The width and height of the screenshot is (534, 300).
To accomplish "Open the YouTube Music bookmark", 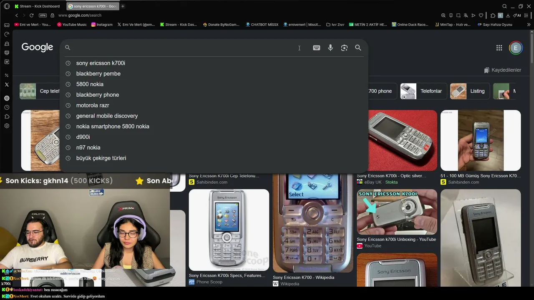I will pyautogui.click(x=72, y=25).
